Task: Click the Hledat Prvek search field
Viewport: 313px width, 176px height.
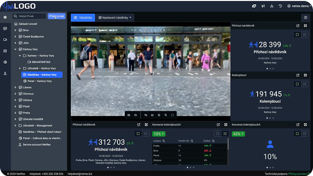Action: click(x=29, y=16)
